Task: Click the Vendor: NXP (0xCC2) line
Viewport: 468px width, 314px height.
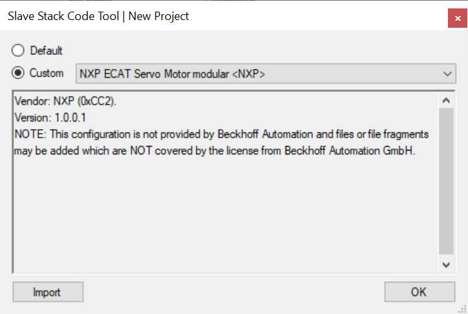Action: tap(65, 101)
